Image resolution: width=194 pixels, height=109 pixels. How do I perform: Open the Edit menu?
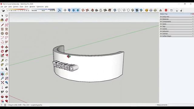(6, 7)
